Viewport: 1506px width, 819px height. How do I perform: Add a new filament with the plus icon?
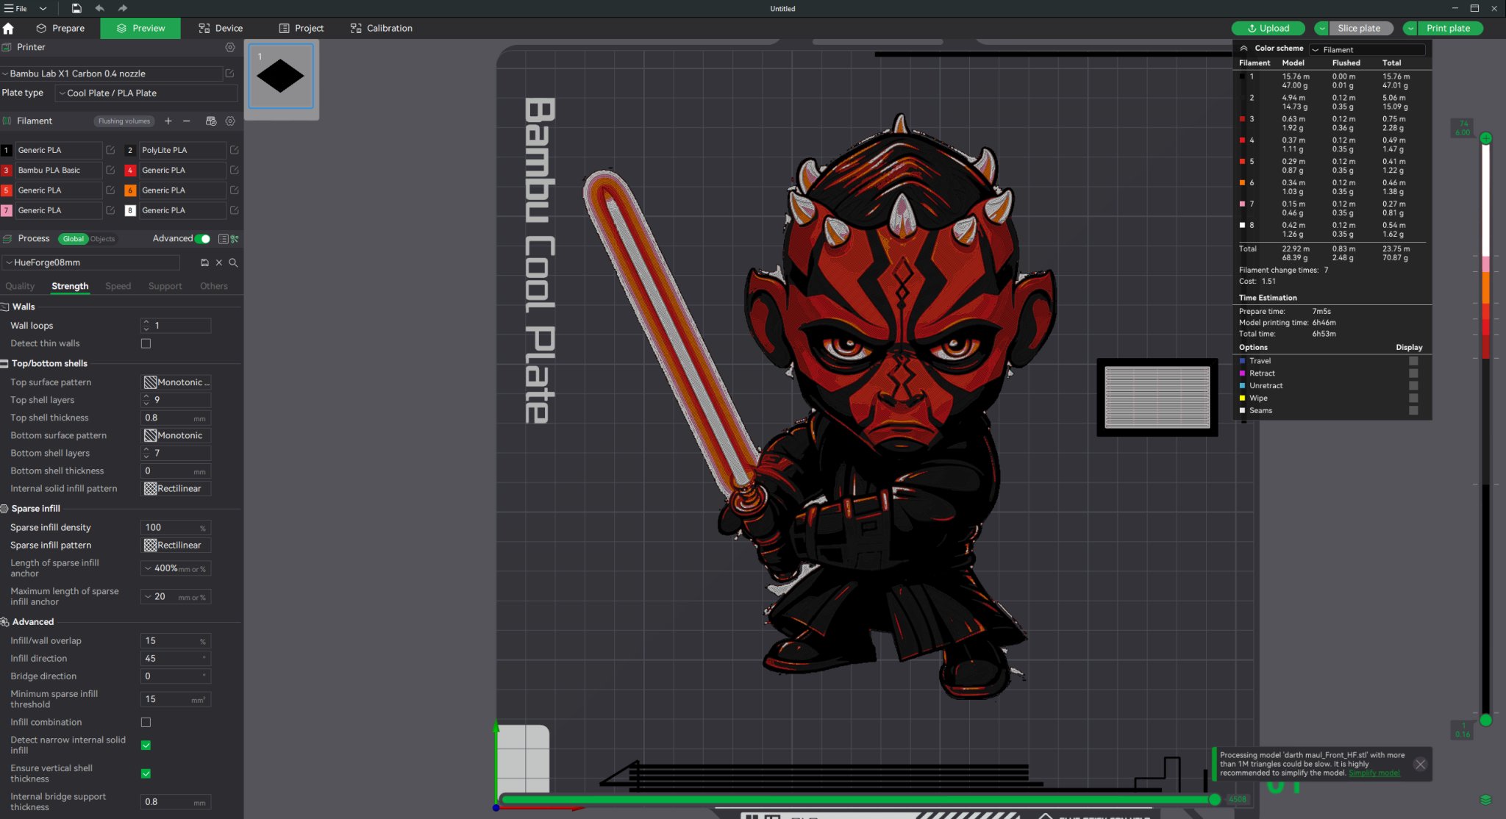[x=168, y=121]
